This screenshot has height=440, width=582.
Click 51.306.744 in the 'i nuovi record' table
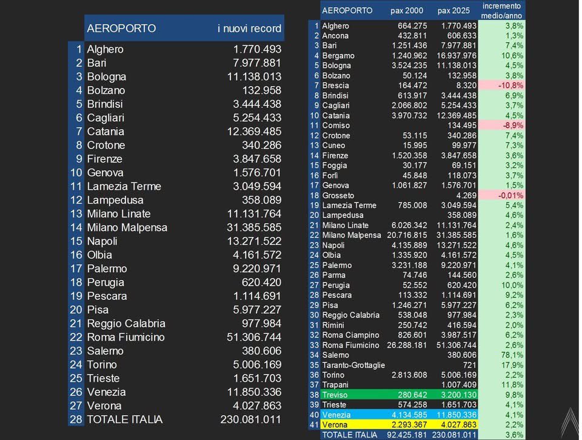[254, 337]
